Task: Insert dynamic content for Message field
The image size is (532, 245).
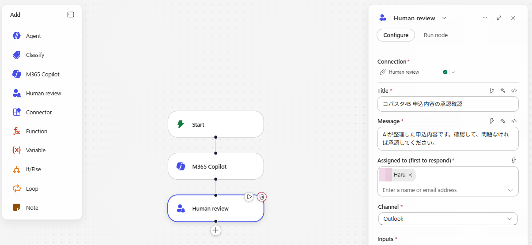Action: [492, 121]
